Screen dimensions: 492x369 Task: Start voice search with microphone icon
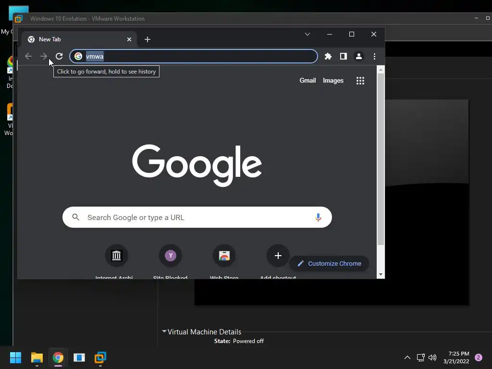tap(318, 217)
